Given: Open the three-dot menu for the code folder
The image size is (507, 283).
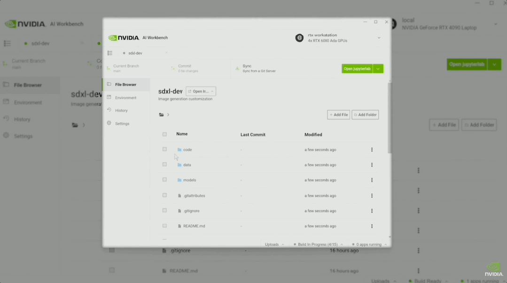Looking at the screenshot, I should (372, 150).
